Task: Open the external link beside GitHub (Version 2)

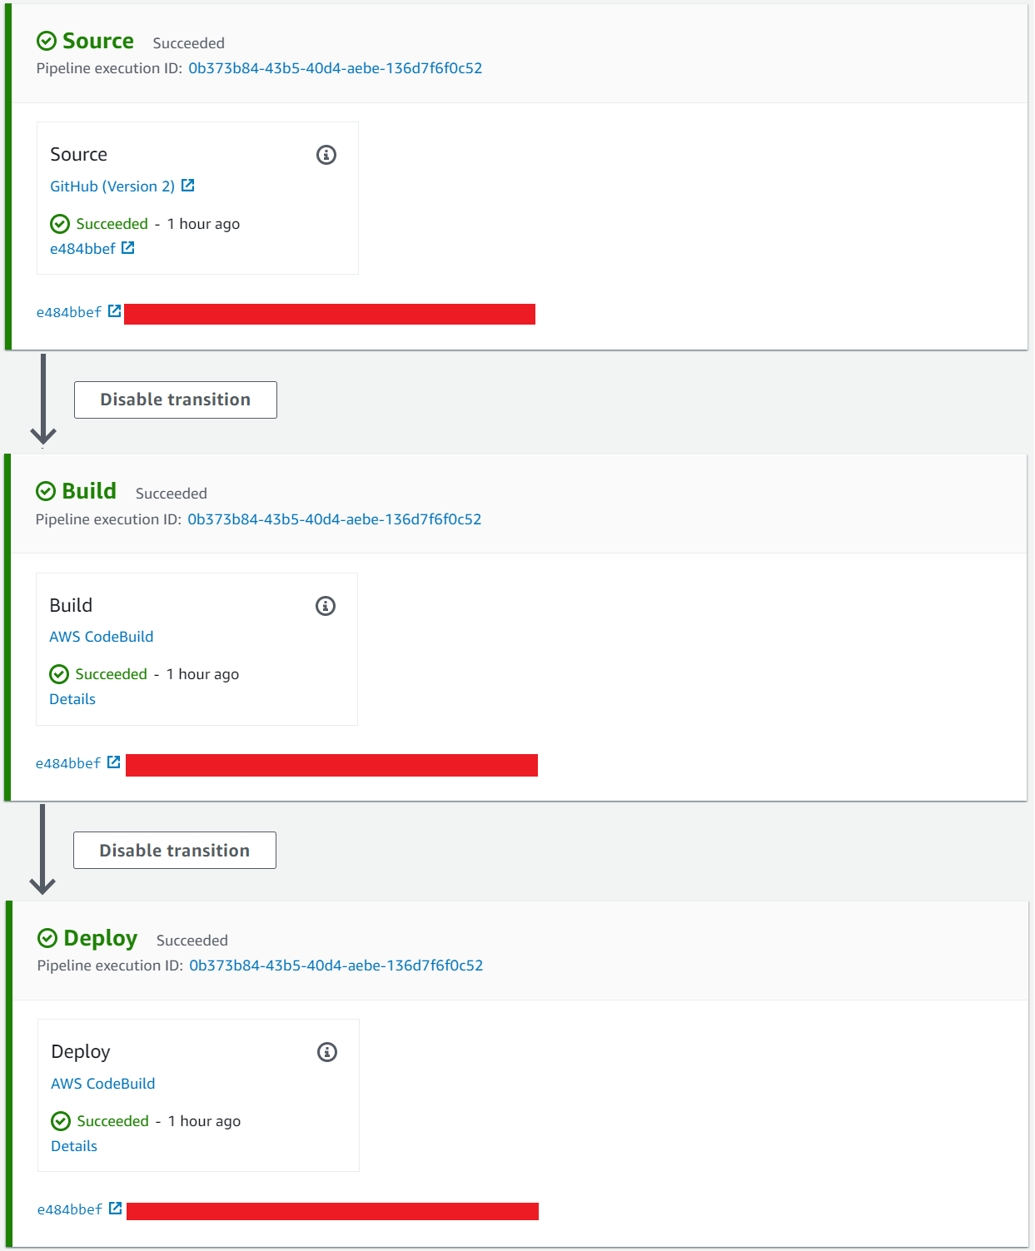Action: pos(190,185)
